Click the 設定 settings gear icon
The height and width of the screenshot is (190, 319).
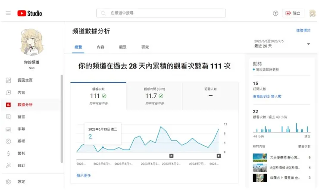point(8,182)
